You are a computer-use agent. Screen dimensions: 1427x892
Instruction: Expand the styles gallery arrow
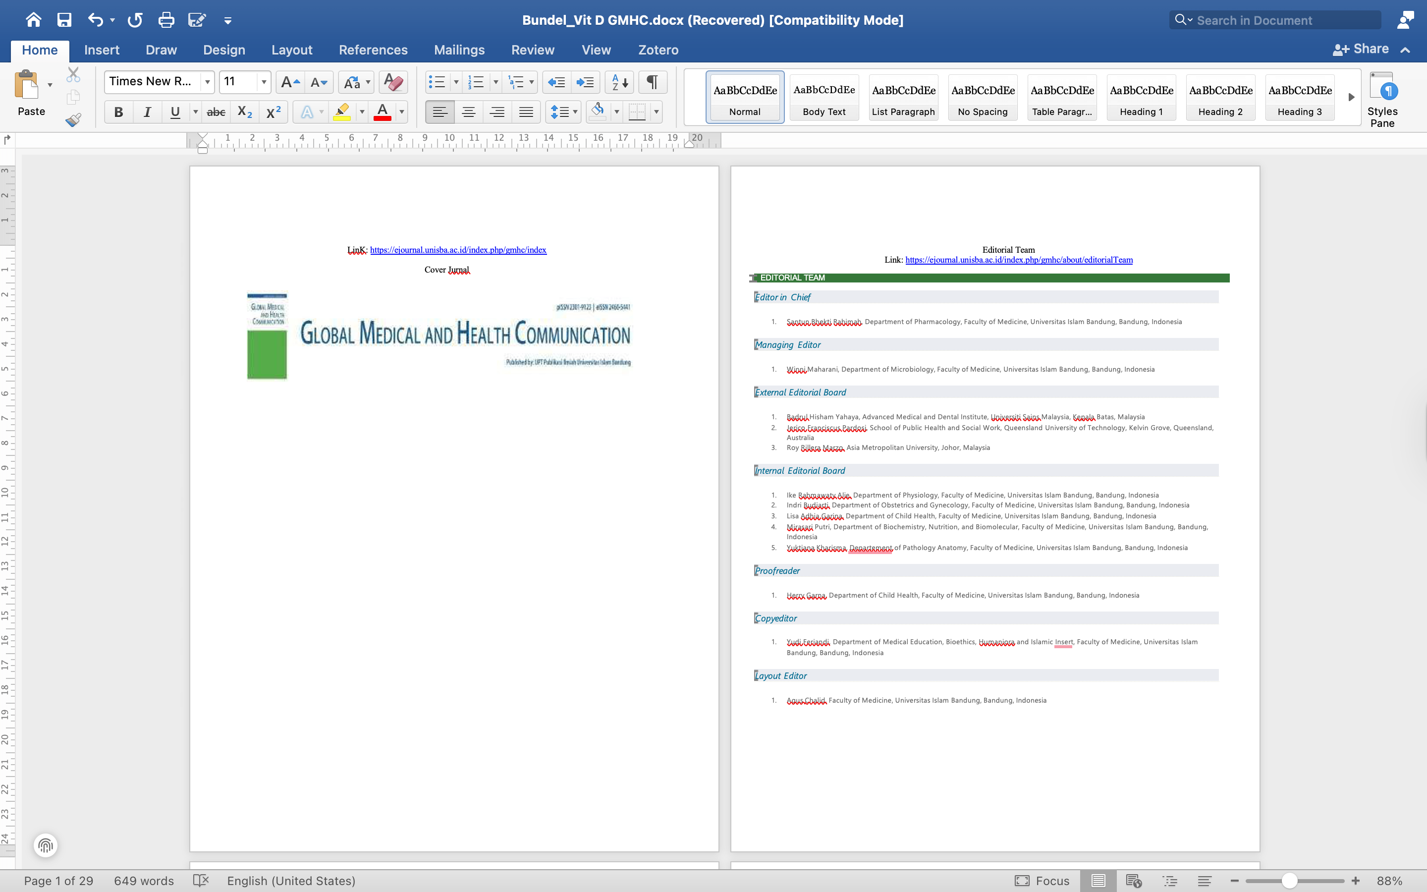pos(1351,97)
